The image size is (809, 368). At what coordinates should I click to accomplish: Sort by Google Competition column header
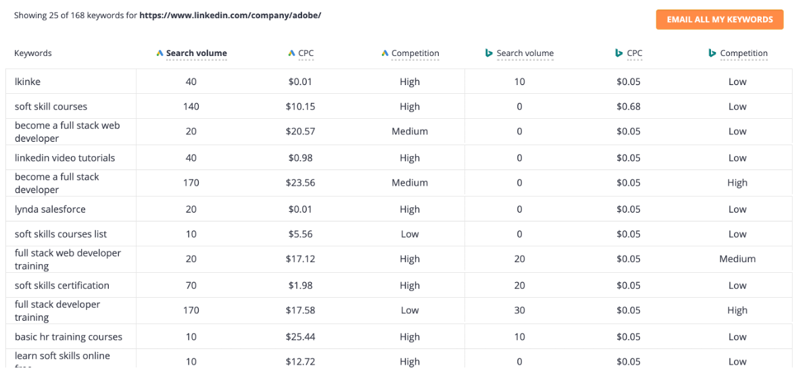pos(415,53)
